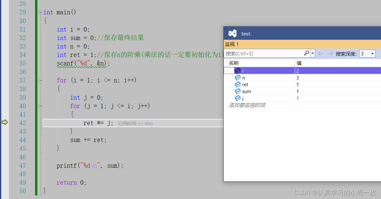Click the variable icon next to j
The width and height of the screenshot is (381, 199).
coord(238,98)
